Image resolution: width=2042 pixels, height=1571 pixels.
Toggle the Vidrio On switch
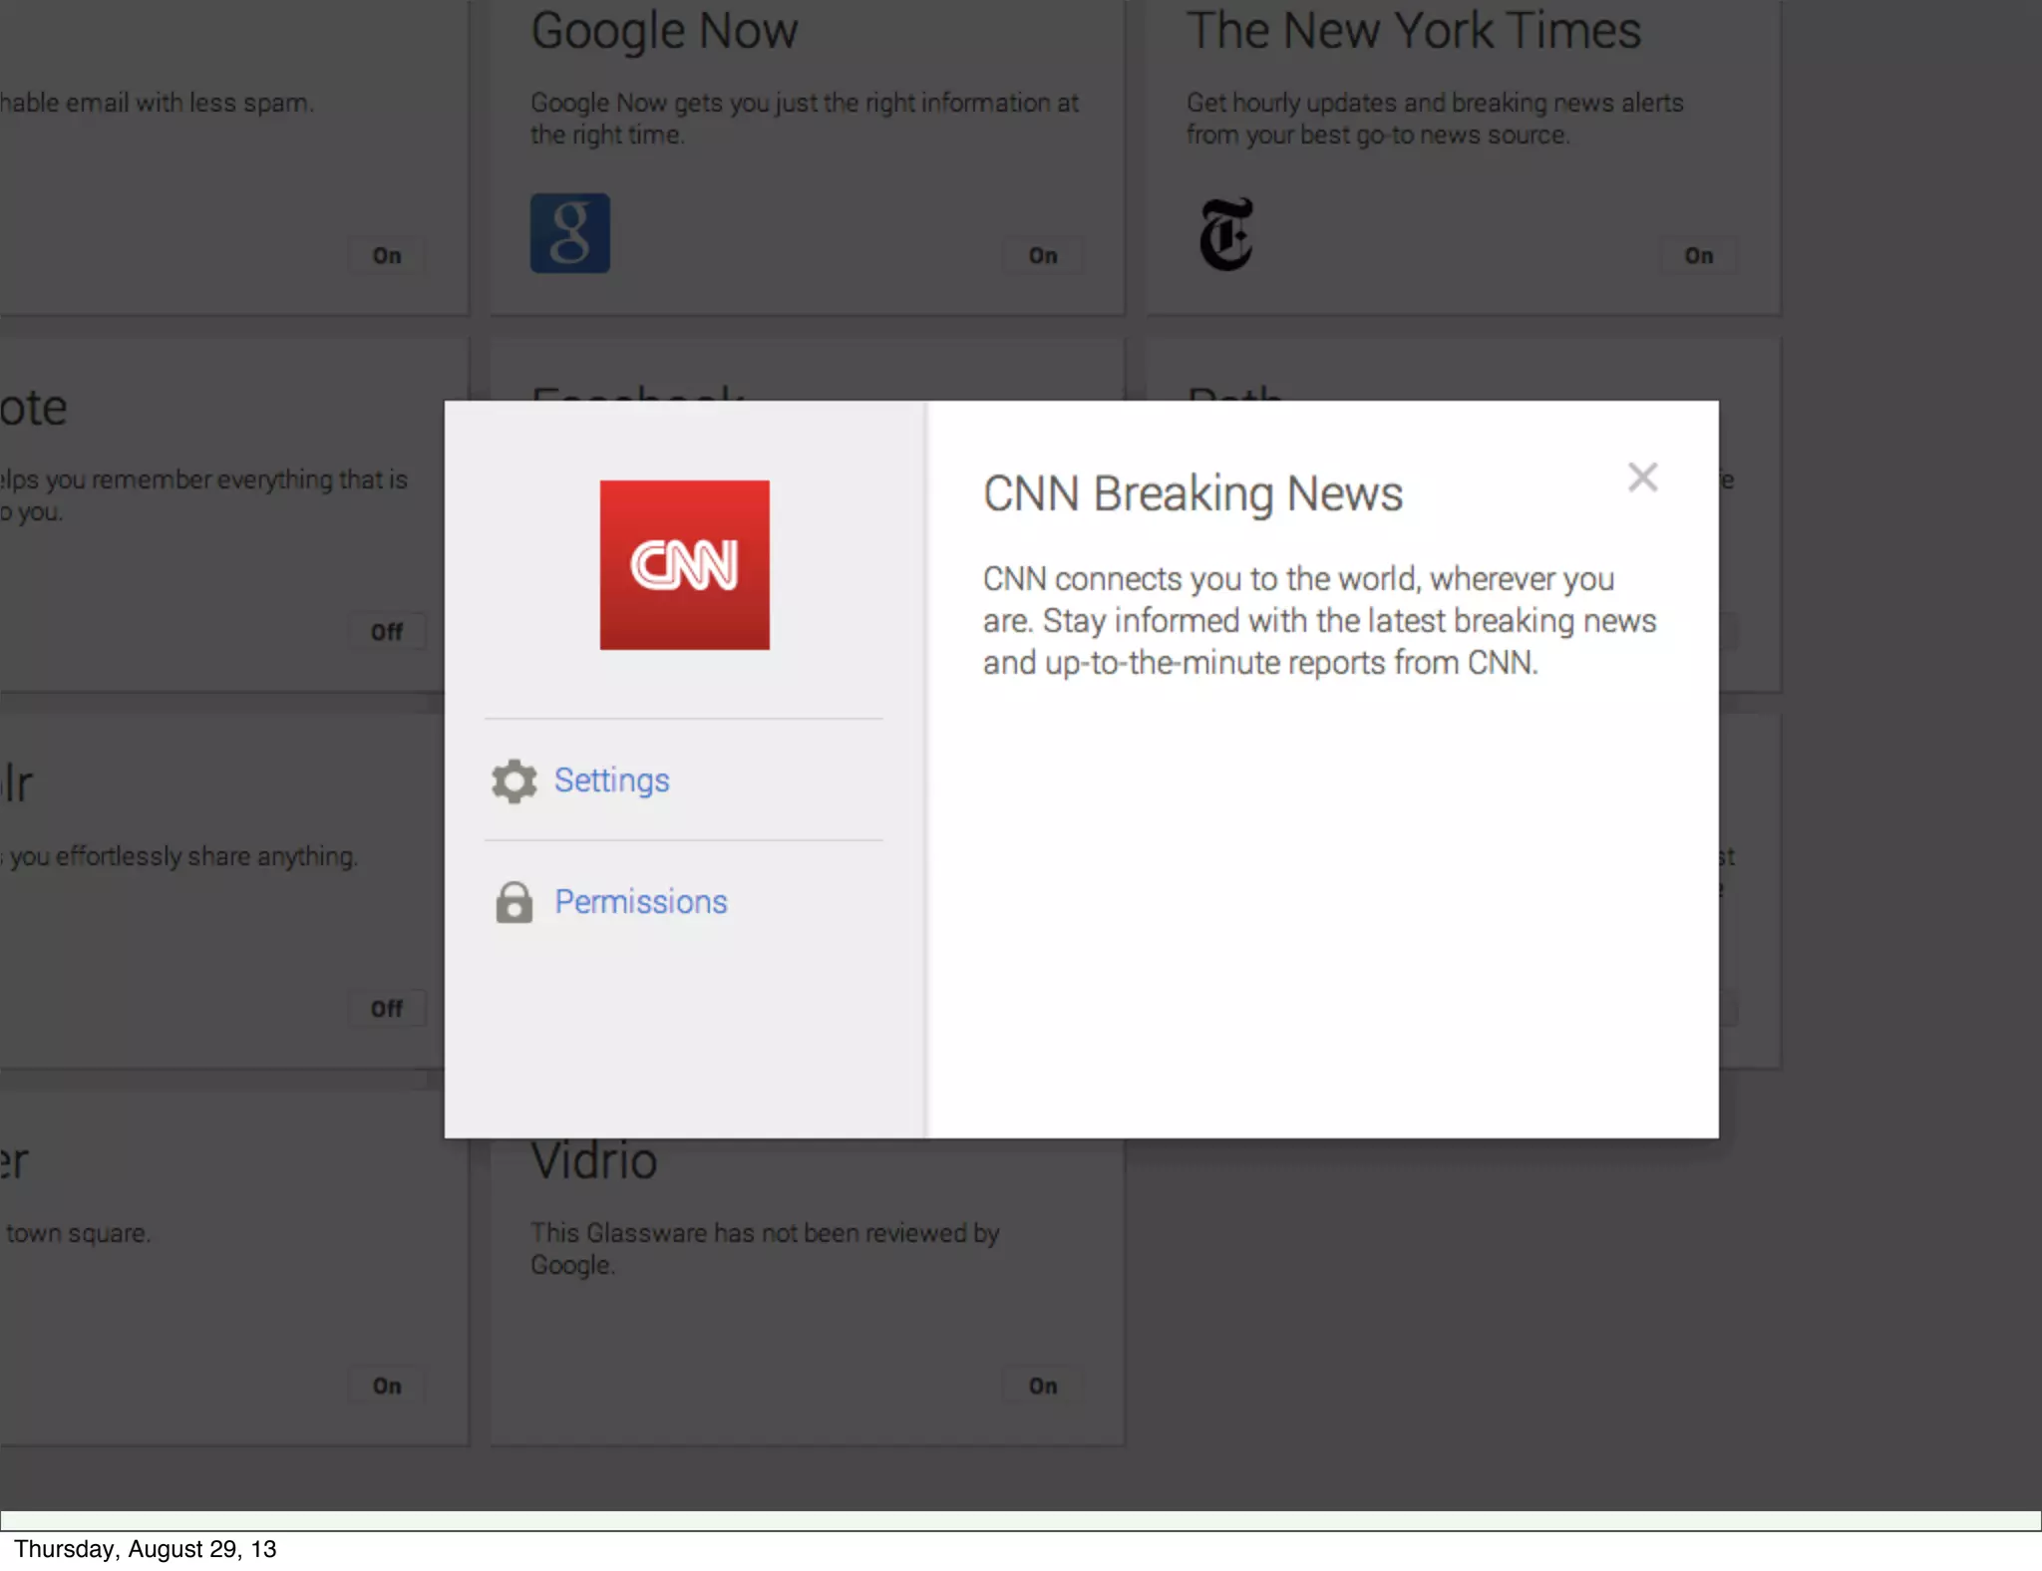pos(1043,1386)
